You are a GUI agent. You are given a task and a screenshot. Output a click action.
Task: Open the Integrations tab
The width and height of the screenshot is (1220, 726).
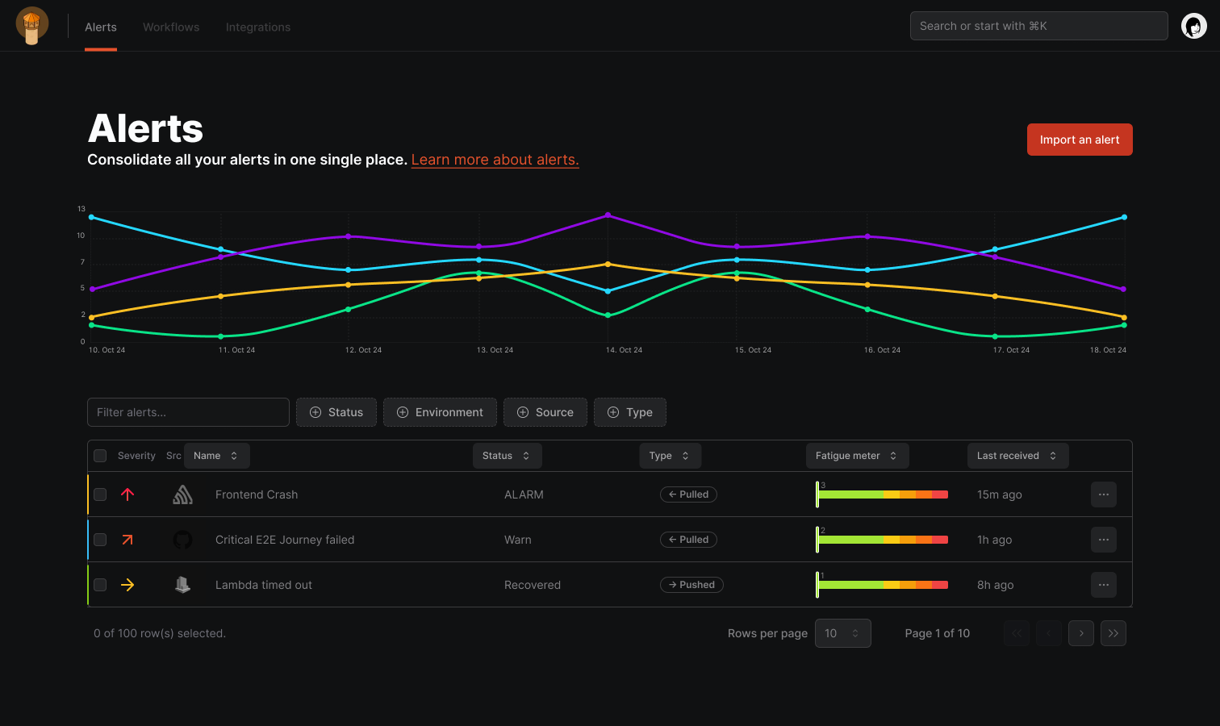[x=257, y=27]
